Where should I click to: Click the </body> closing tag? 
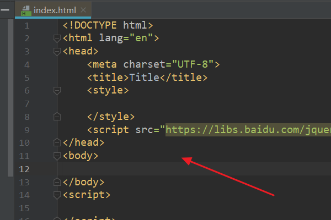(84, 182)
